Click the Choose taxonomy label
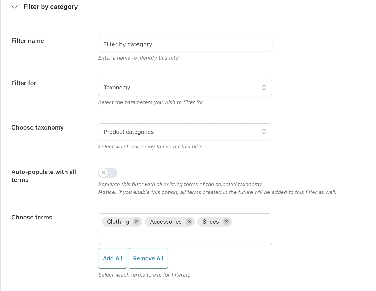Image resolution: width=376 pixels, height=291 pixels. point(37,127)
